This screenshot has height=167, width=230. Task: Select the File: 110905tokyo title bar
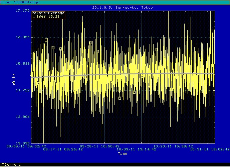pos(20,2)
